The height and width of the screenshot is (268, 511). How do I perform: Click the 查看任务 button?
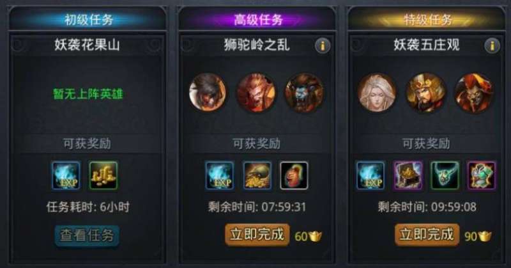(87, 235)
